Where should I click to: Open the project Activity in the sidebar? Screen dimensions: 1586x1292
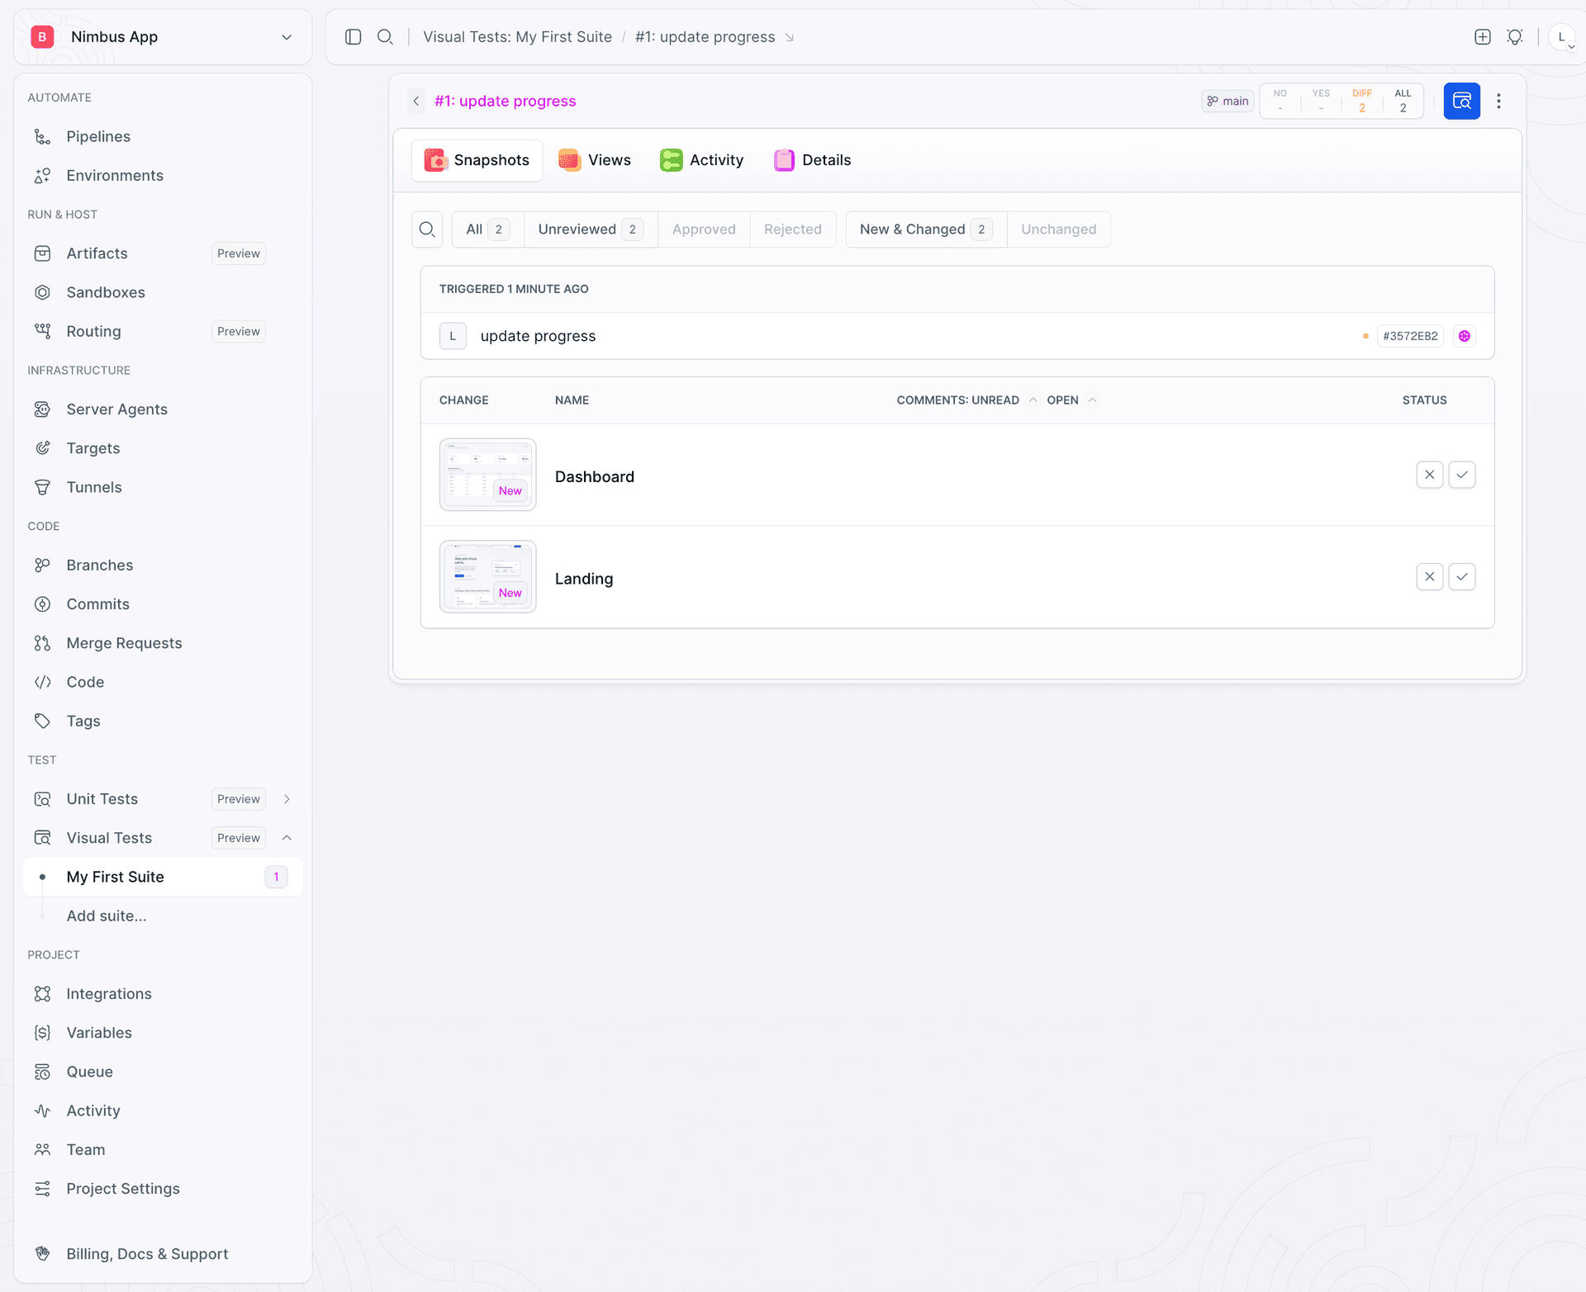tap(162, 1110)
